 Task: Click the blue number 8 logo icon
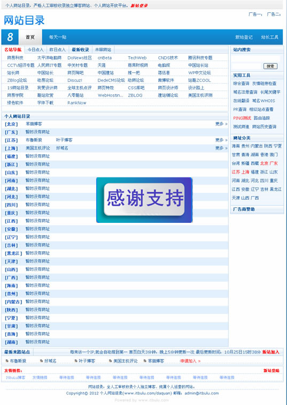click(10, 37)
